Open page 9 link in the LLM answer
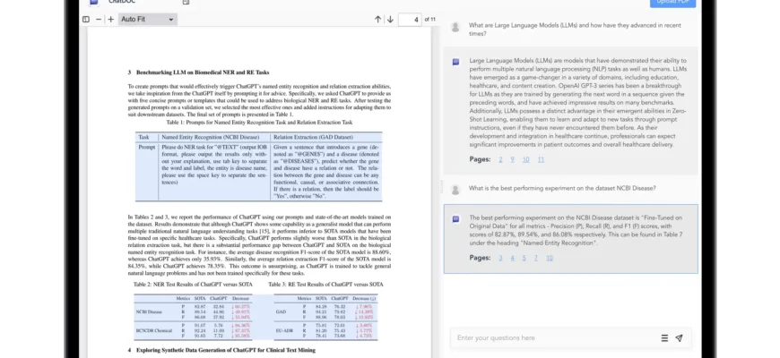The height and width of the screenshot is (358, 780). click(x=512, y=159)
